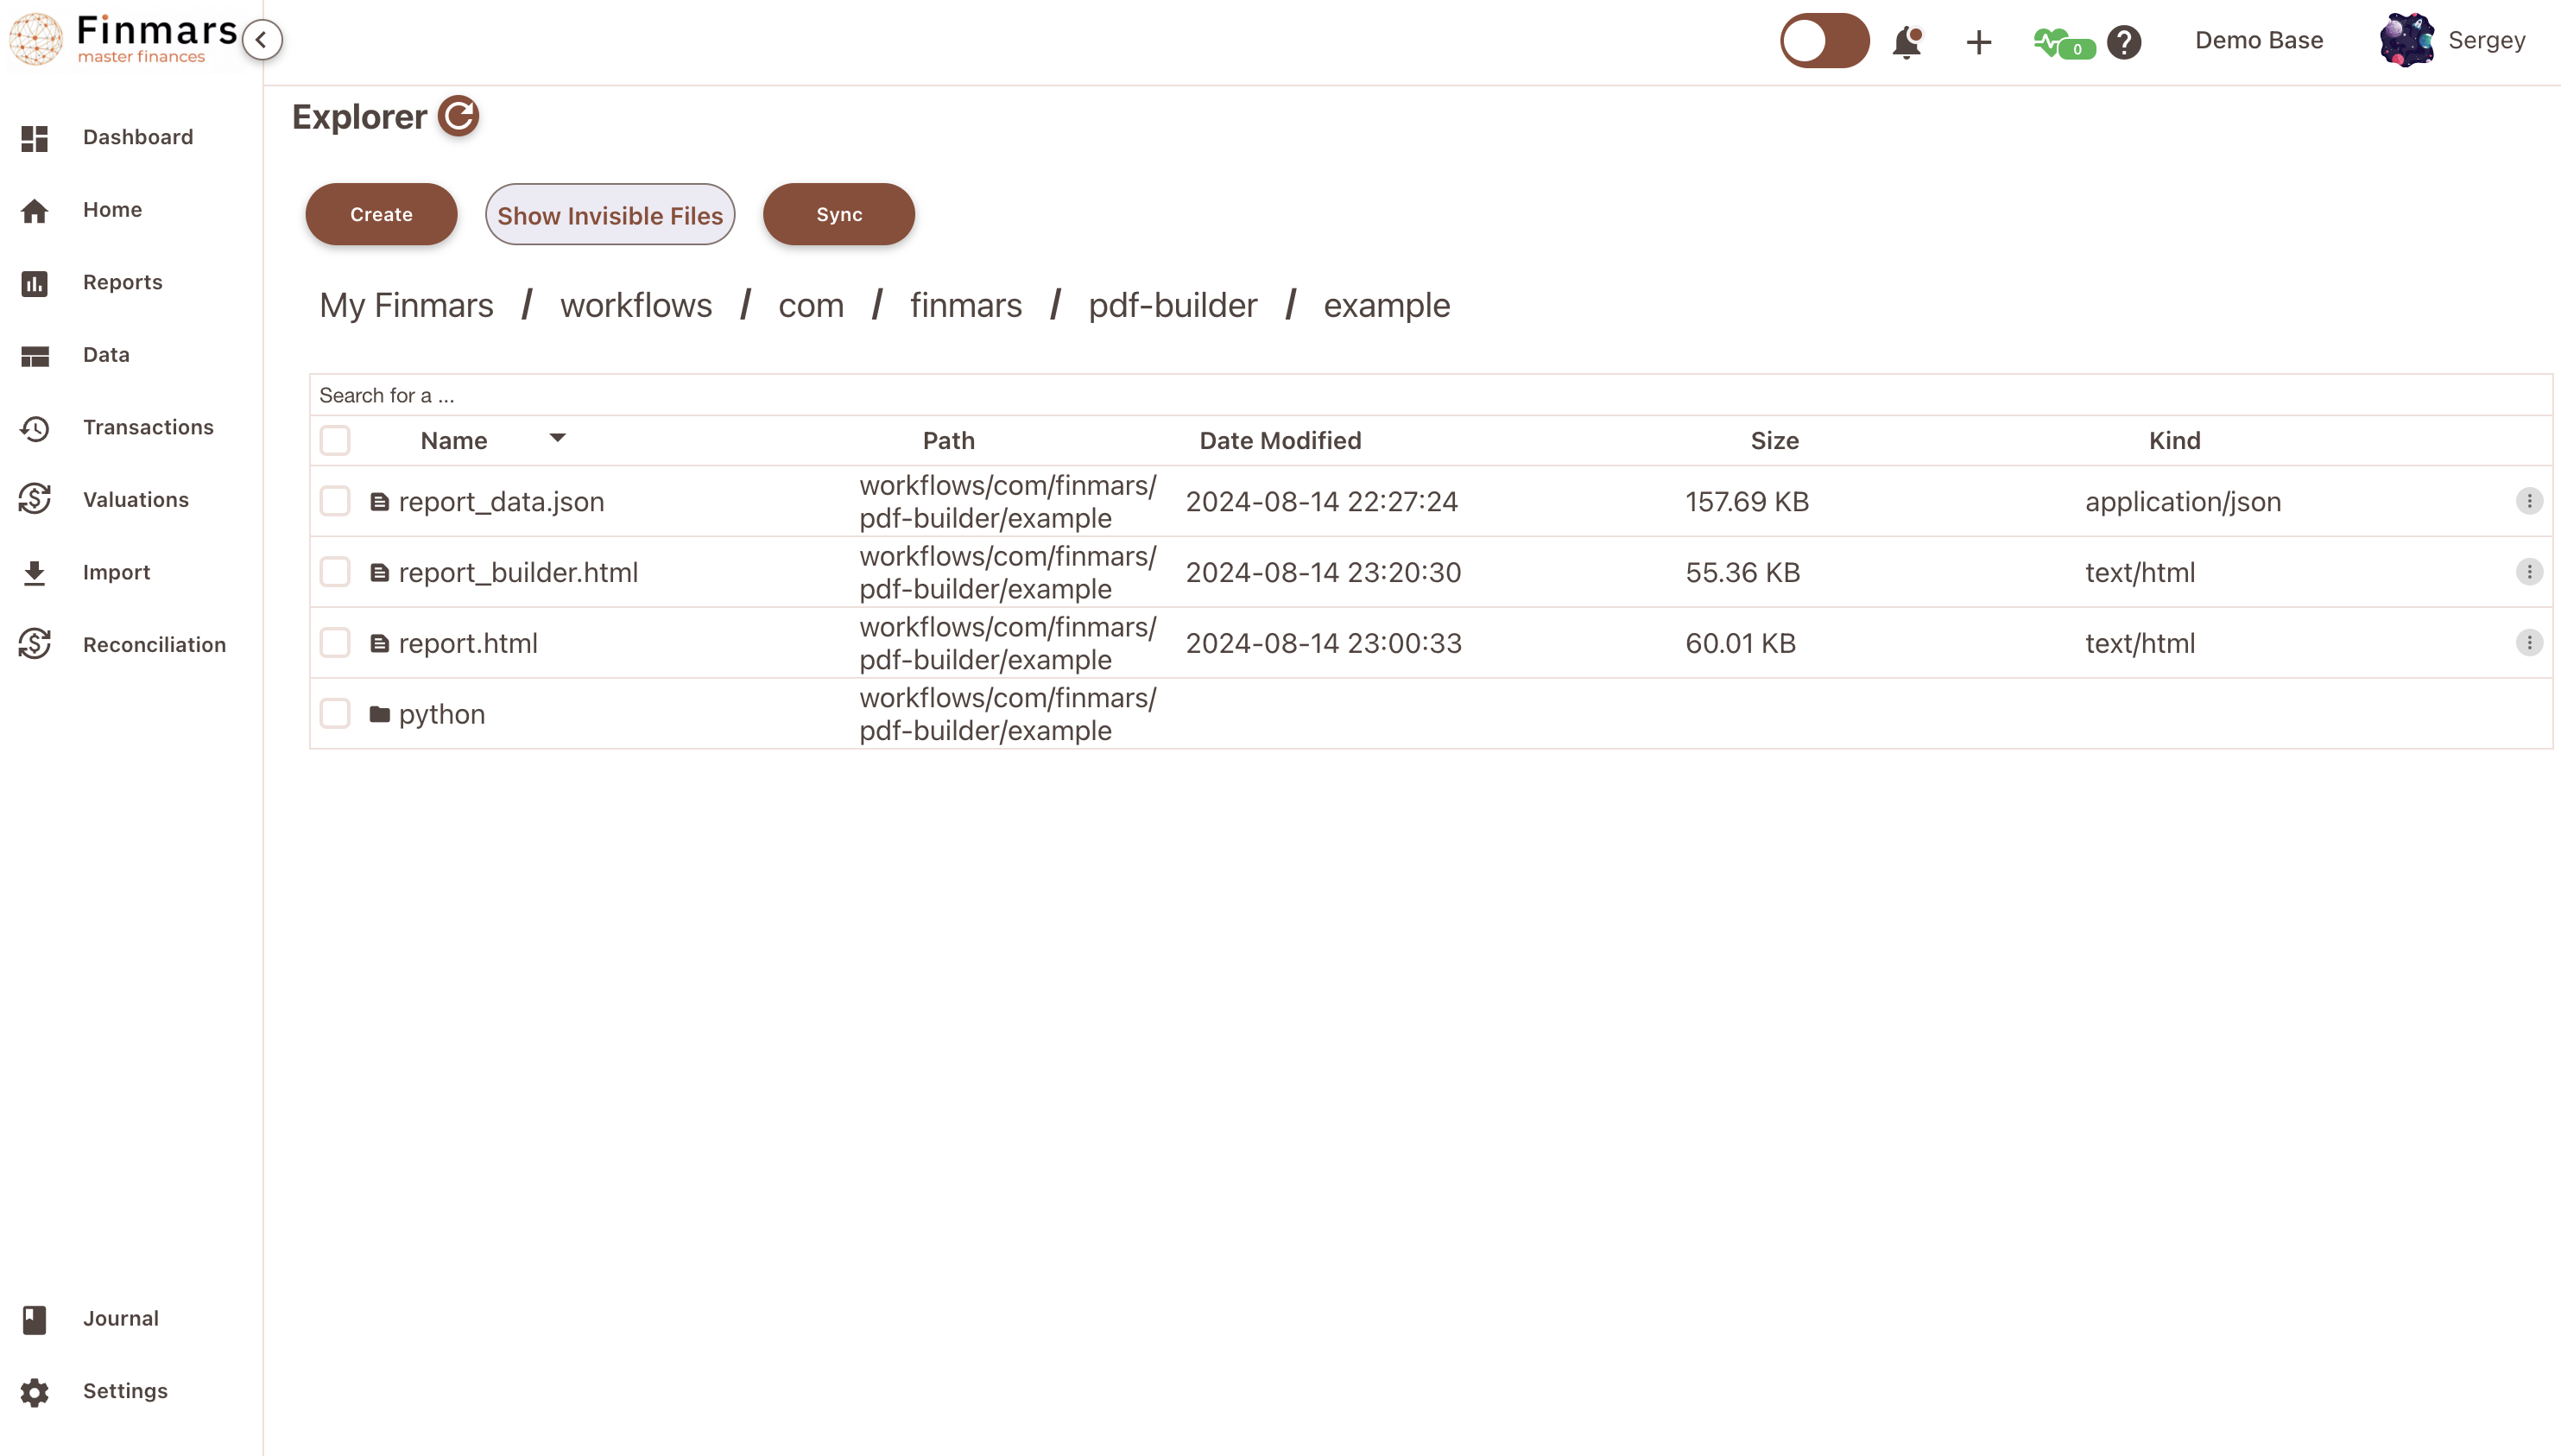The height and width of the screenshot is (1456, 2561).
Task: Click the application/json kind cell
Action: (x=2182, y=502)
